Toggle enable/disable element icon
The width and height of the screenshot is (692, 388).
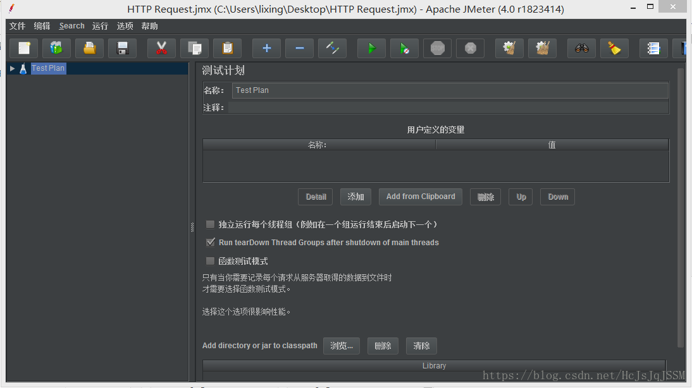332,48
